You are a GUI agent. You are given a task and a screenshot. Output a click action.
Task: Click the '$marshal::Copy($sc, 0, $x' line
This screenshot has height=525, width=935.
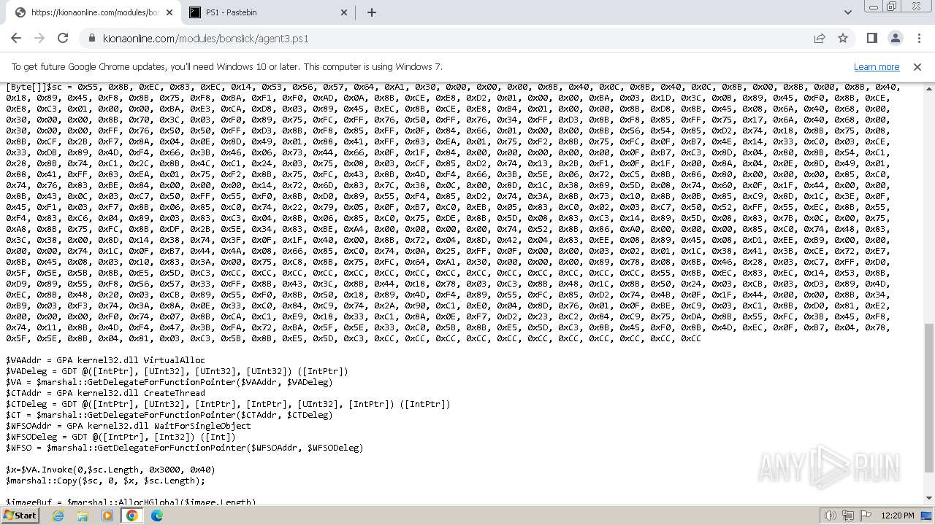[105, 481]
